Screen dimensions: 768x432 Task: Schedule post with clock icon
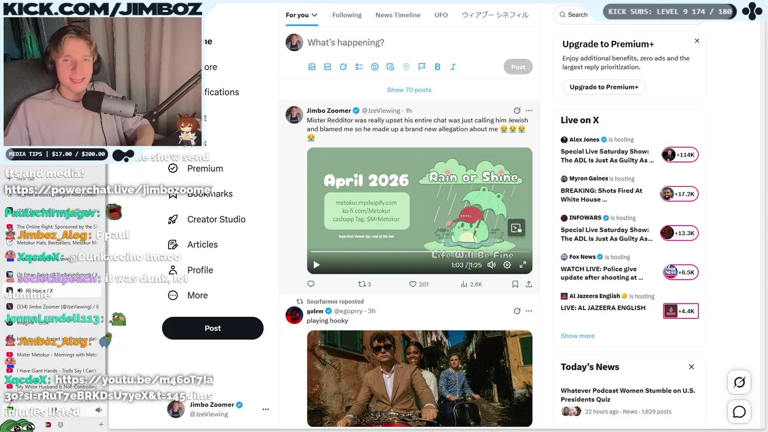tap(390, 67)
